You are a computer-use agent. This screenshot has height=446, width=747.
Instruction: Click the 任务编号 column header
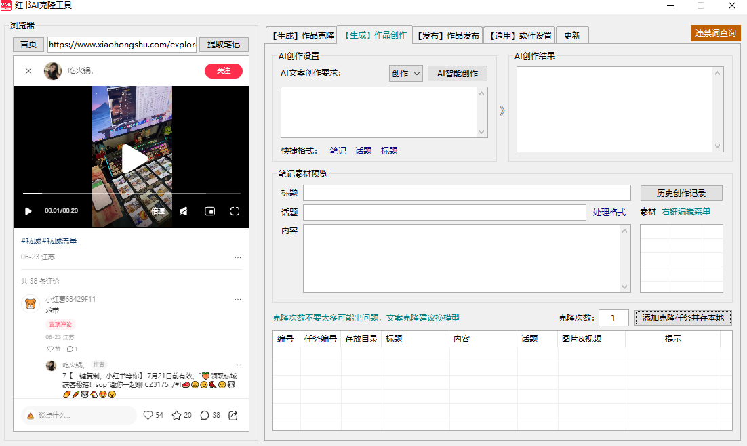pyautogui.click(x=321, y=339)
